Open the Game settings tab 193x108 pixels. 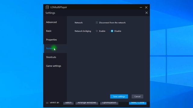click(x=55, y=66)
